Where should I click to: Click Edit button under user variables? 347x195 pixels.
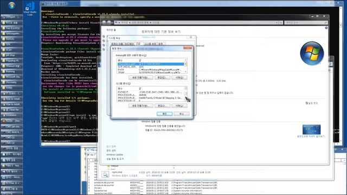(x=162, y=77)
